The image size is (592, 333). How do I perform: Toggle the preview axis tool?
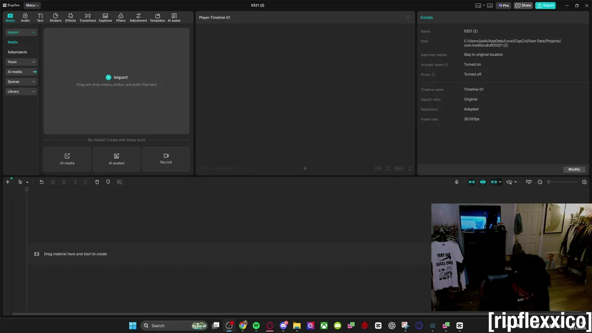click(509, 182)
